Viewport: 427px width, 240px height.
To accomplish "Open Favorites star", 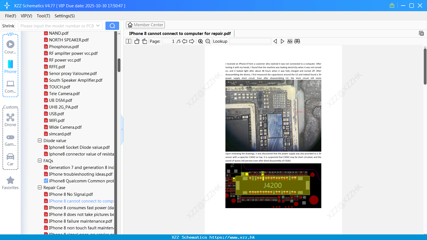I will 10,183.
